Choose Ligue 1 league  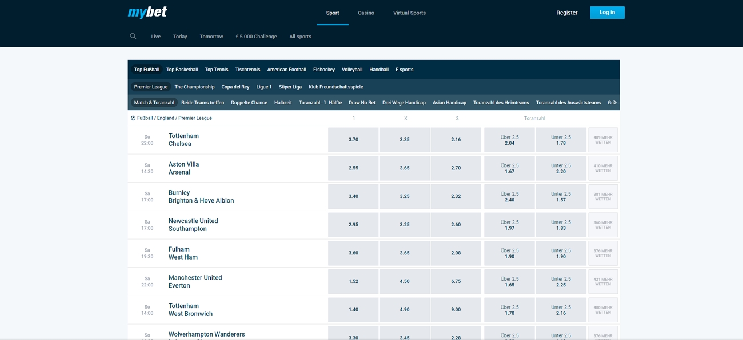[x=264, y=87]
